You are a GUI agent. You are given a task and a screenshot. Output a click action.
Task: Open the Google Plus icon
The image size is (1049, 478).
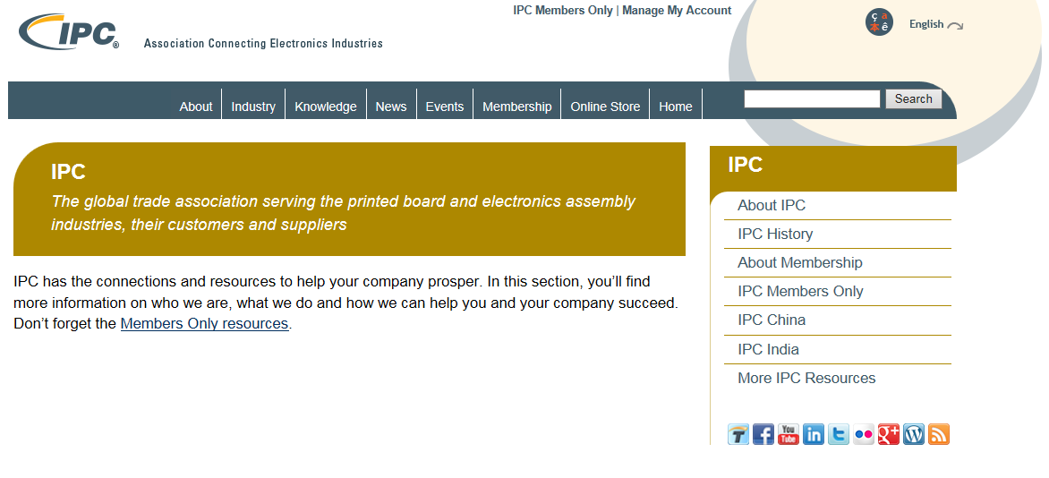point(889,434)
